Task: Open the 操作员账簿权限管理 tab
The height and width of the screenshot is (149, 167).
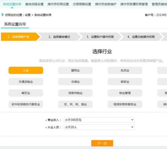Action: coord(134,4)
